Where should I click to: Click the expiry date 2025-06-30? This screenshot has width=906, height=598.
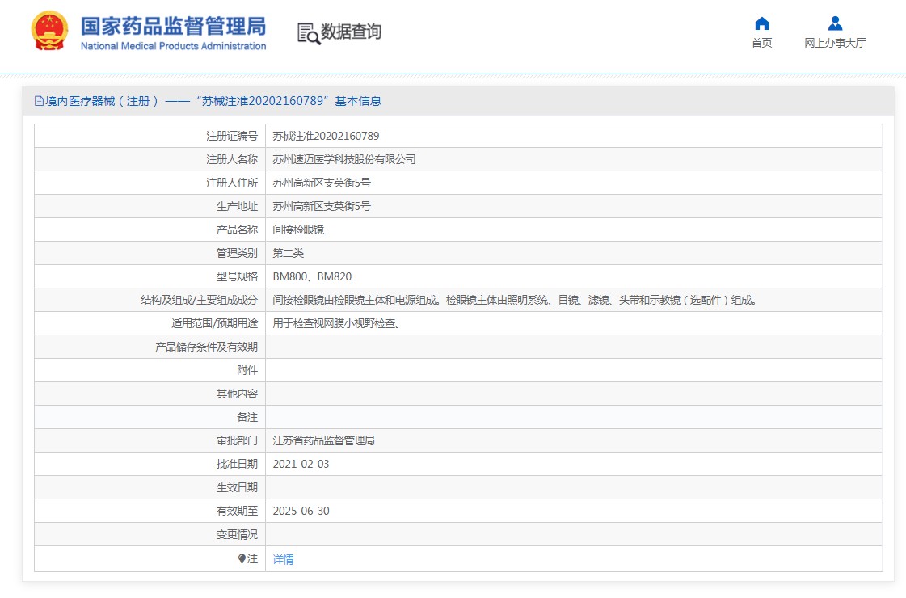(301, 511)
